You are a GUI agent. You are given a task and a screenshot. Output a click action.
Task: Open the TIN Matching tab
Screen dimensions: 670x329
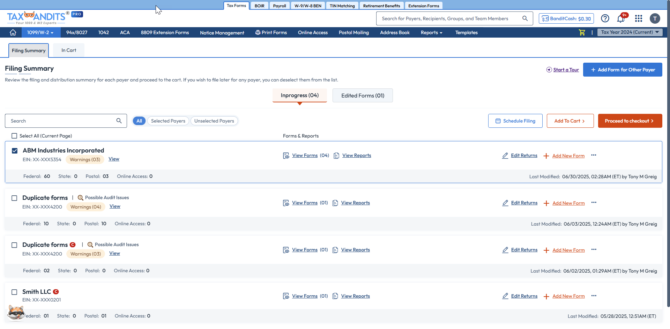[342, 6]
